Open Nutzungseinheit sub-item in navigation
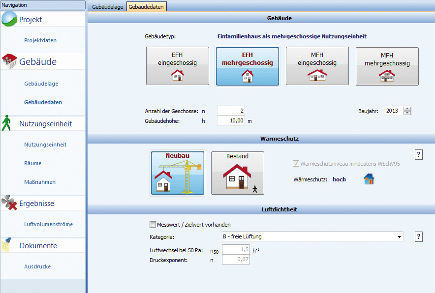The image size is (435, 293). pos(45,145)
